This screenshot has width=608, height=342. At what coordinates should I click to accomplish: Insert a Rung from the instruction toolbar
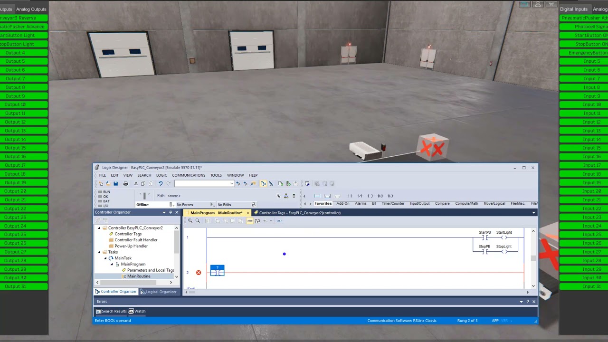pyautogui.click(x=317, y=196)
